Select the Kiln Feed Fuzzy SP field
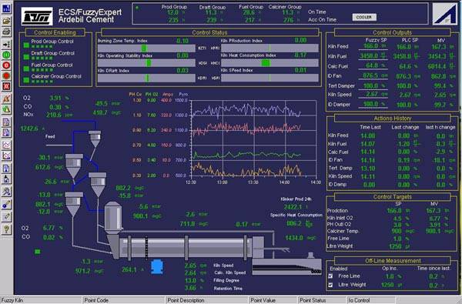The width and height of the screenshot is (462, 304). point(373,46)
